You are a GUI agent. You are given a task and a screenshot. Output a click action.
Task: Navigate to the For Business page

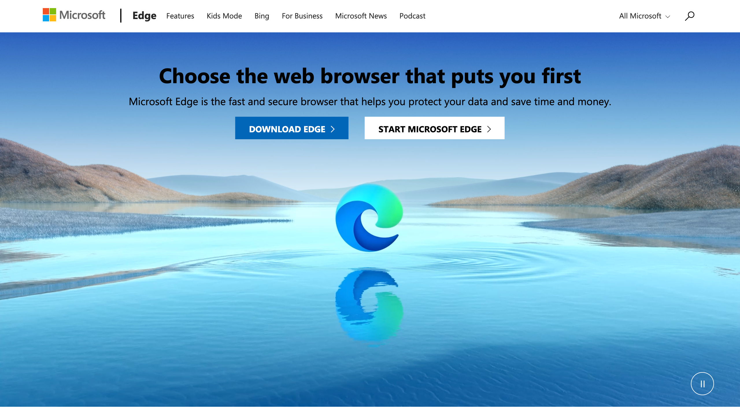[x=302, y=15]
